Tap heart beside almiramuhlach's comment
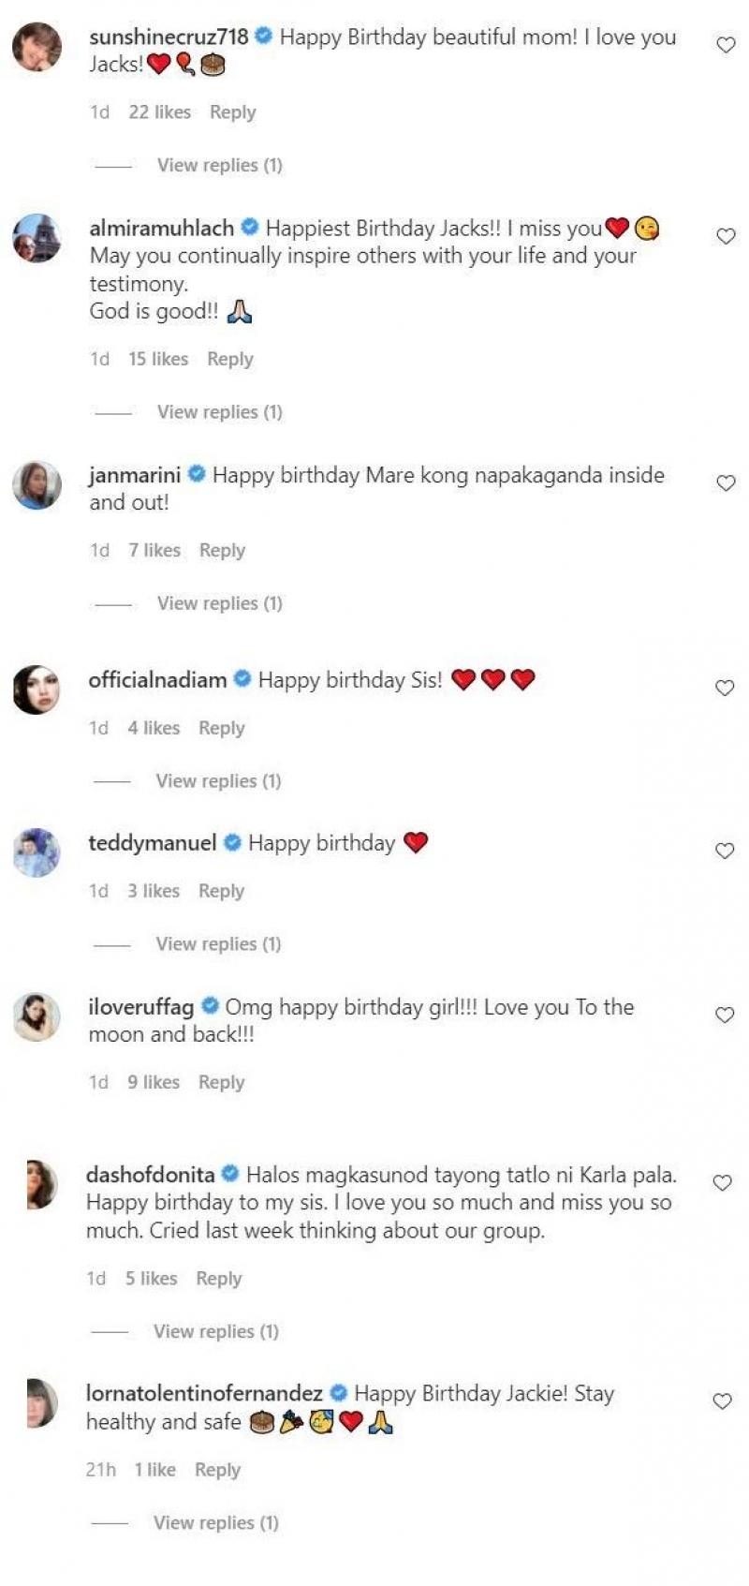The image size is (749, 1586). coord(726,236)
